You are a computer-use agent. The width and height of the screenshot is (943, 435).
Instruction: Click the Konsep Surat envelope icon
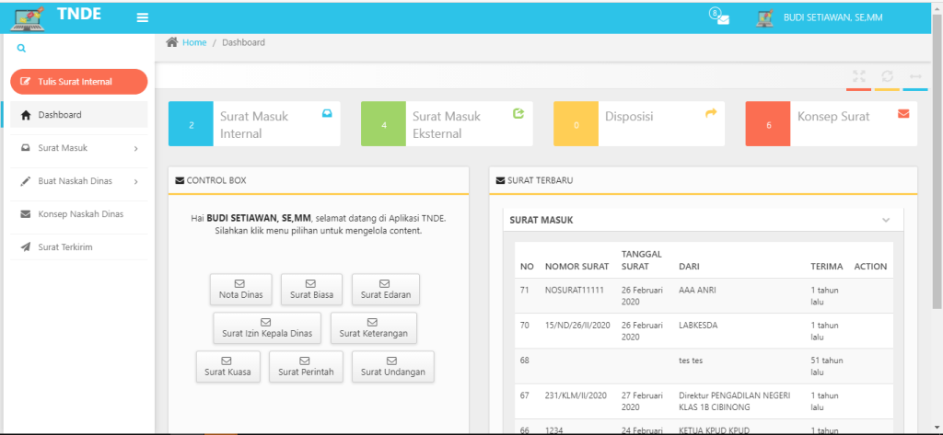tap(902, 114)
